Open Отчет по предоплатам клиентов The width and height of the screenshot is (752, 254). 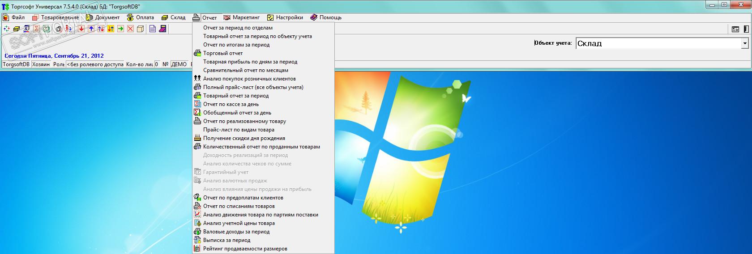263,198
